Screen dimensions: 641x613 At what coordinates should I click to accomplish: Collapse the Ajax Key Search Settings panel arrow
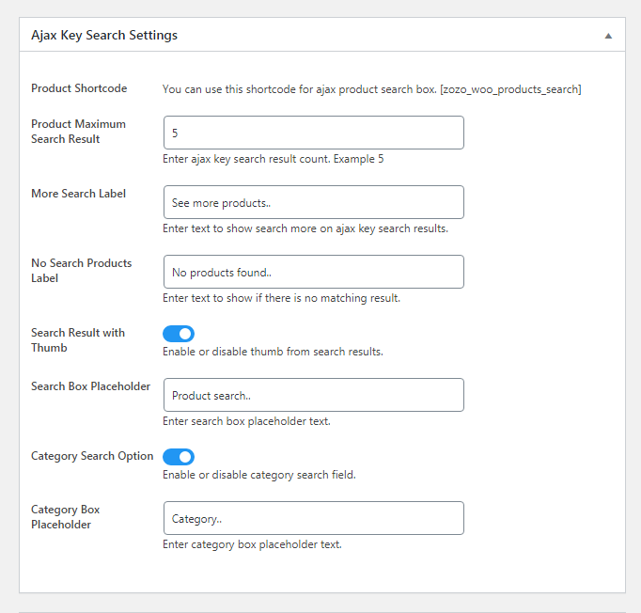[608, 36]
